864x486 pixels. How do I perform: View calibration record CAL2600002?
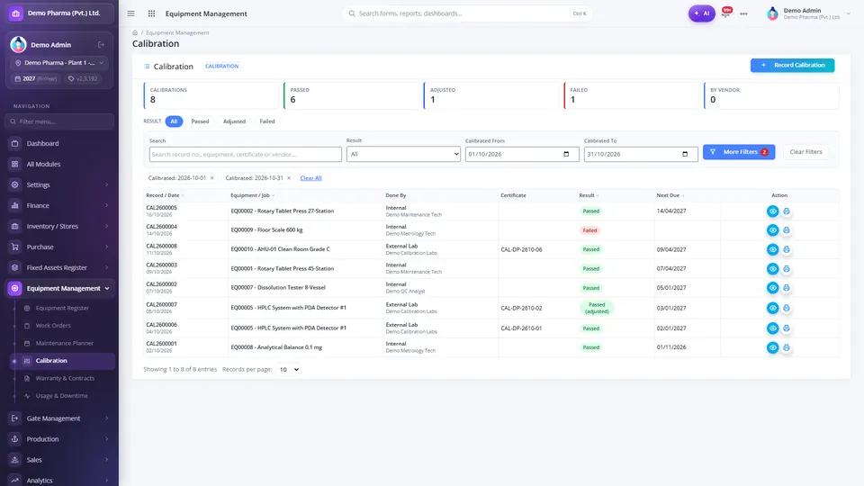click(772, 288)
